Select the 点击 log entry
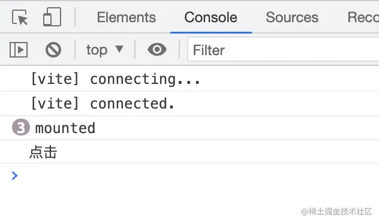379x223 pixels. pos(43,152)
